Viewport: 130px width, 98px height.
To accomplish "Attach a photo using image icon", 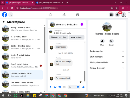I will (x=55, y=87).
